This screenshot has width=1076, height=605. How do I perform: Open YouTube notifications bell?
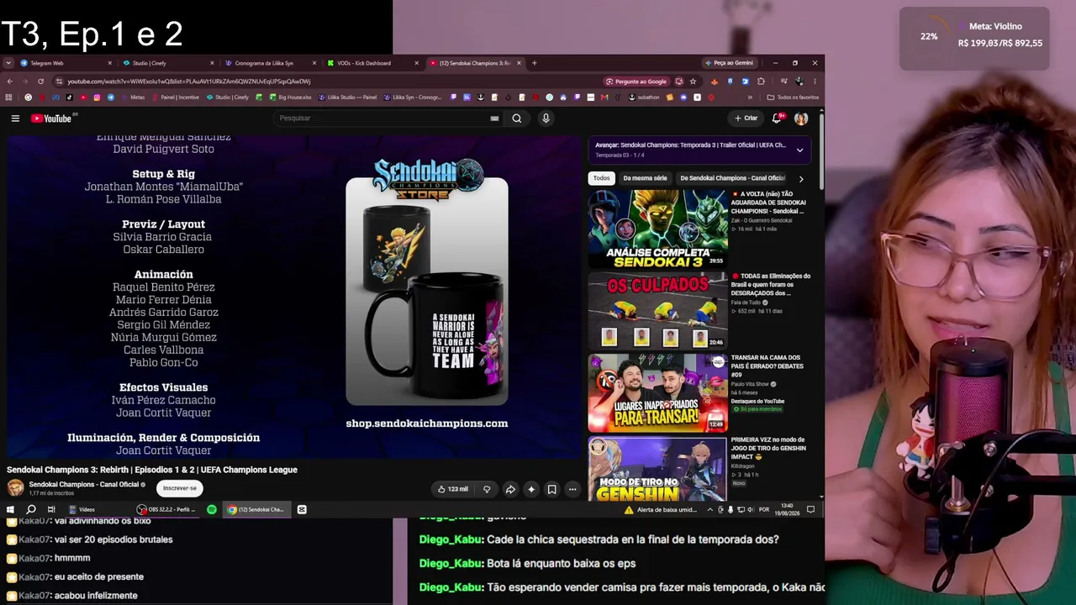pyautogui.click(x=778, y=118)
